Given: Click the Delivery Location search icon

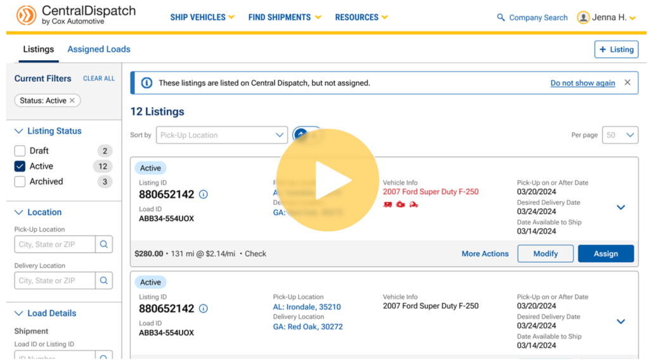Looking at the screenshot, I should (104, 280).
